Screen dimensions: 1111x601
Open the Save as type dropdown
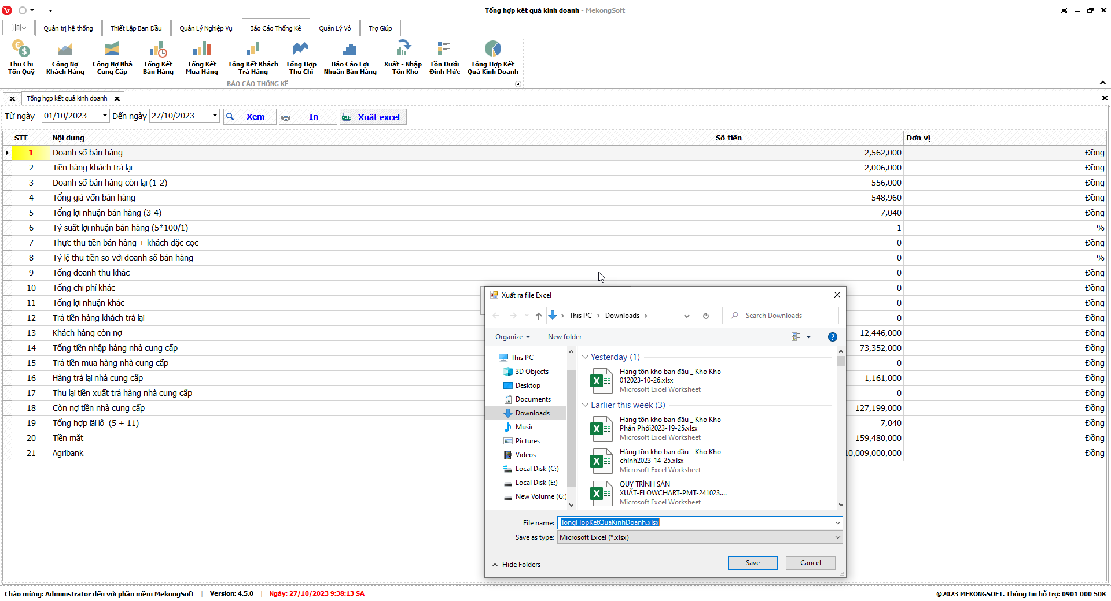pos(837,537)
